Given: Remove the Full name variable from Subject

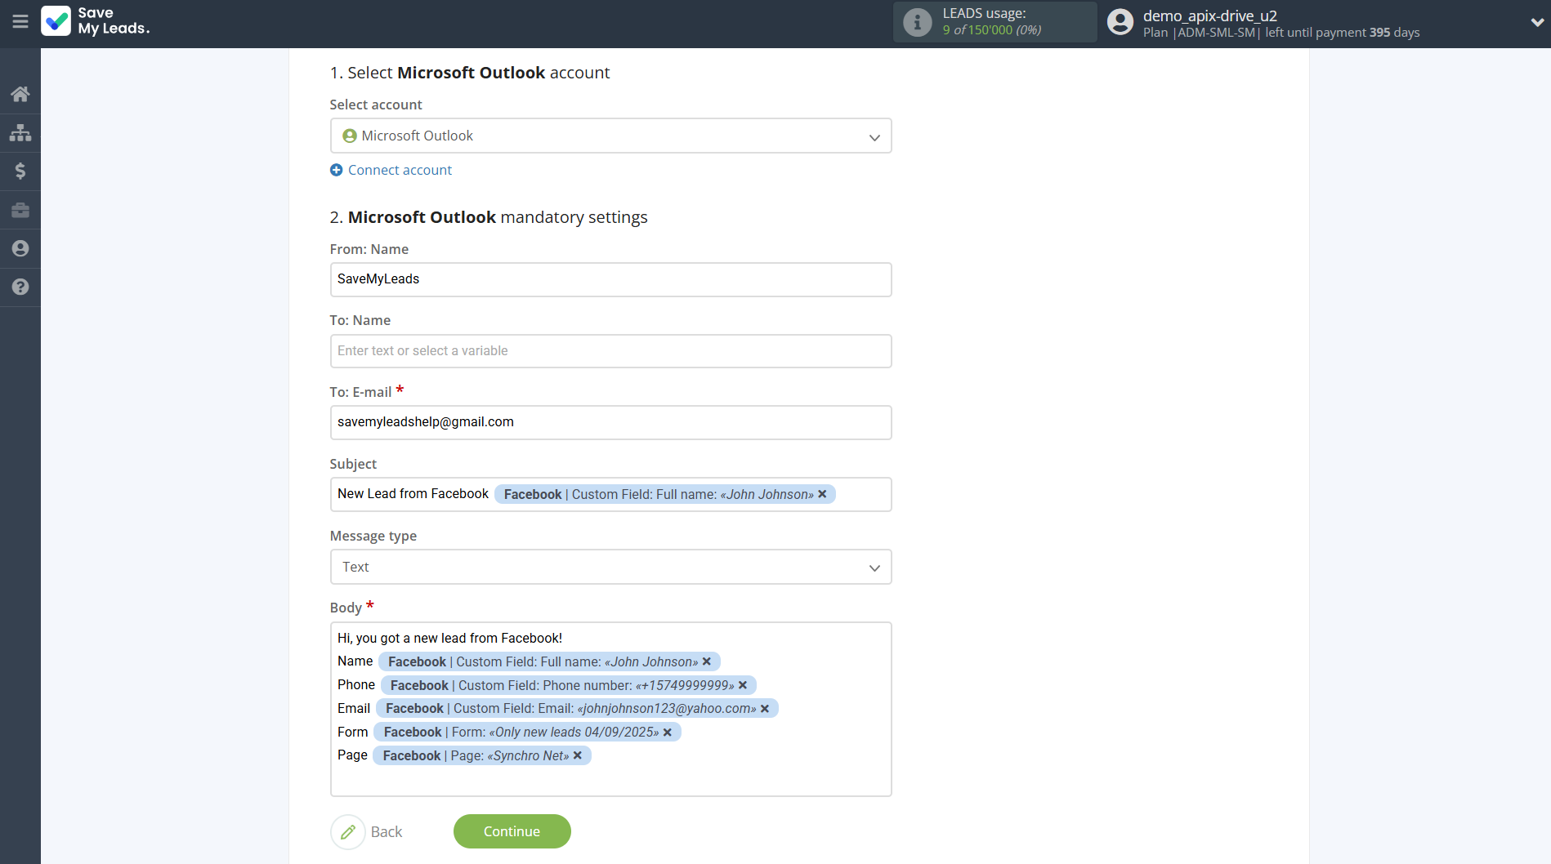Looking at the screenshot, I should pos(822,494).
